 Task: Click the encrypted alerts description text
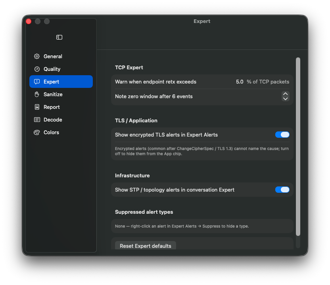(201, 151)
